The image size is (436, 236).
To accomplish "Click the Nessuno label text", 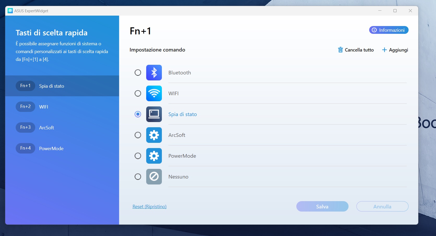I will 178,177.
